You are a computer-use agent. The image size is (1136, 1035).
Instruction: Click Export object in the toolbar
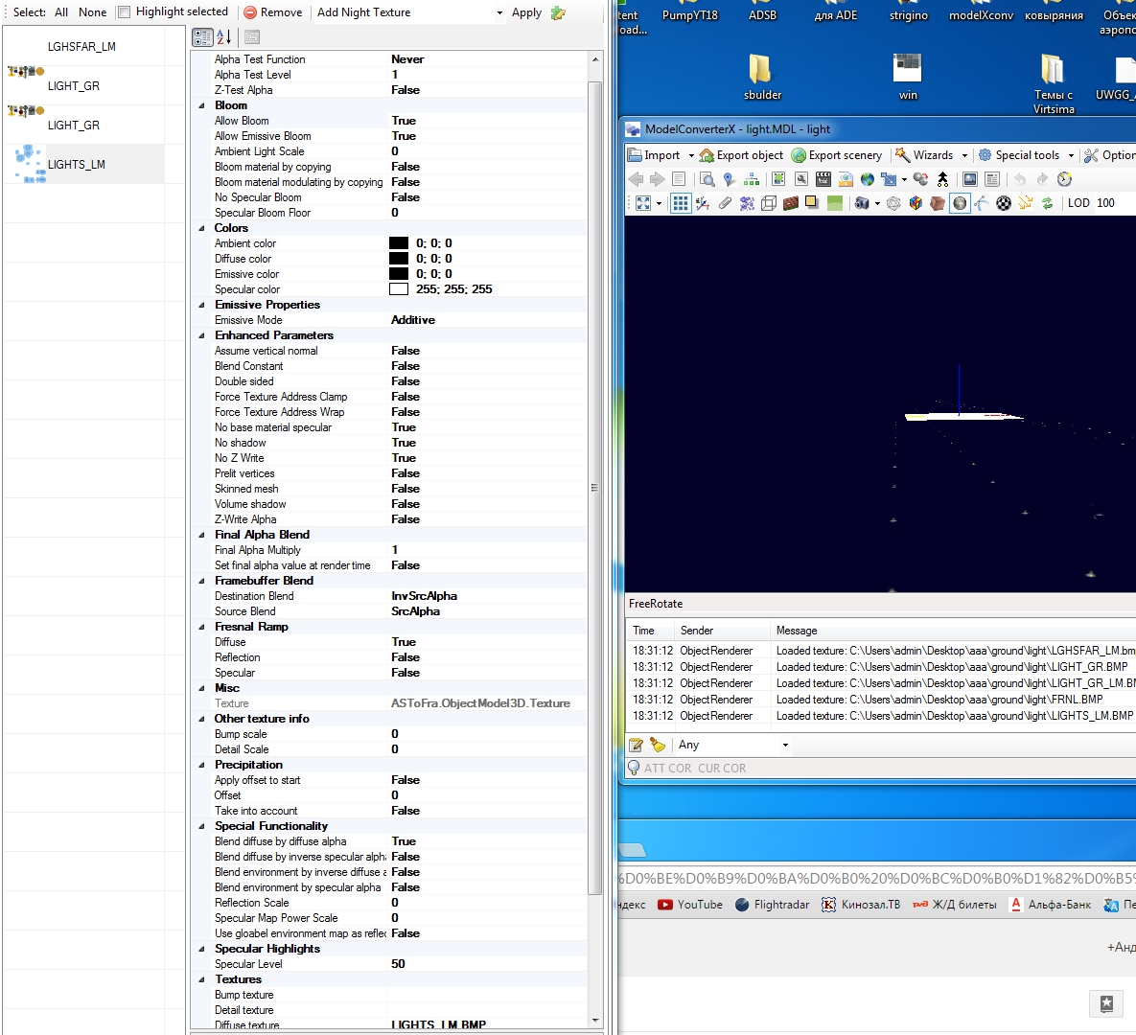[x=741, y=155]
